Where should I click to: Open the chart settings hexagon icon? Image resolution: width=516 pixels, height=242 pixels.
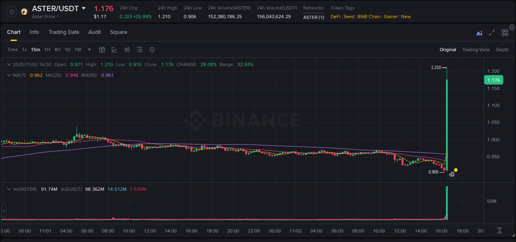tap(152, 50)
